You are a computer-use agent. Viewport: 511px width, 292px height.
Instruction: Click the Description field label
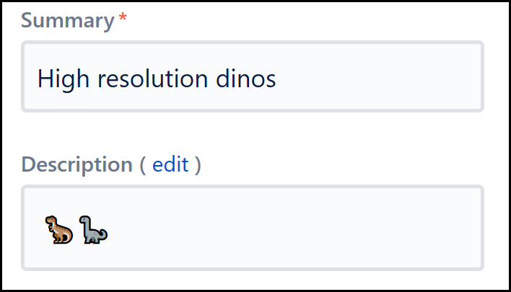77,164
